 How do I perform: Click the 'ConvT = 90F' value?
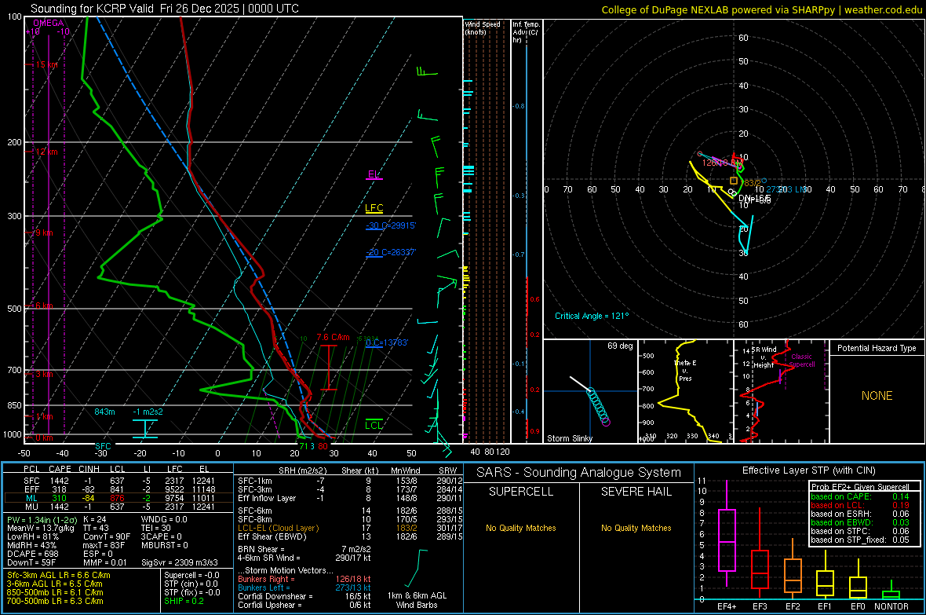107,537
